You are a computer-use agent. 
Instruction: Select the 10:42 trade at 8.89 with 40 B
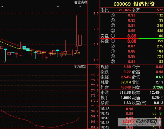pos(131,127)
